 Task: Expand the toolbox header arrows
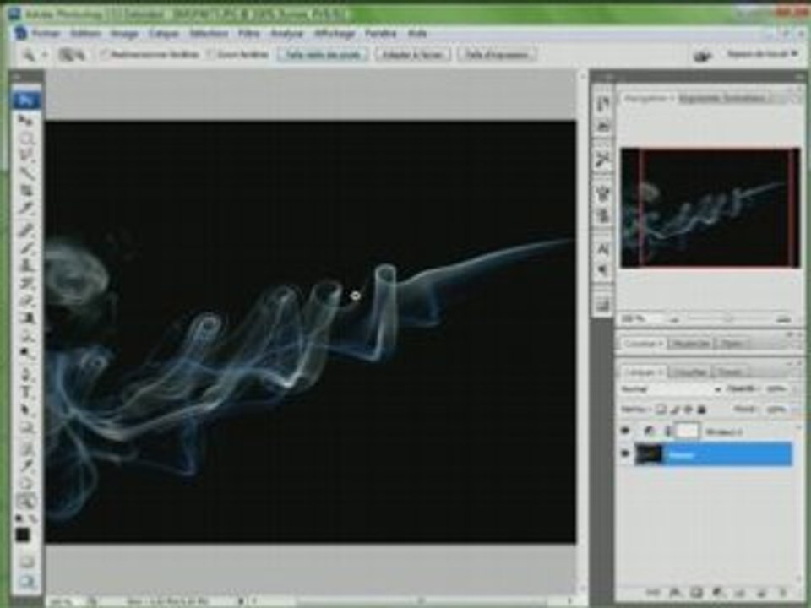pyautogui.click(x=18, y=77)
